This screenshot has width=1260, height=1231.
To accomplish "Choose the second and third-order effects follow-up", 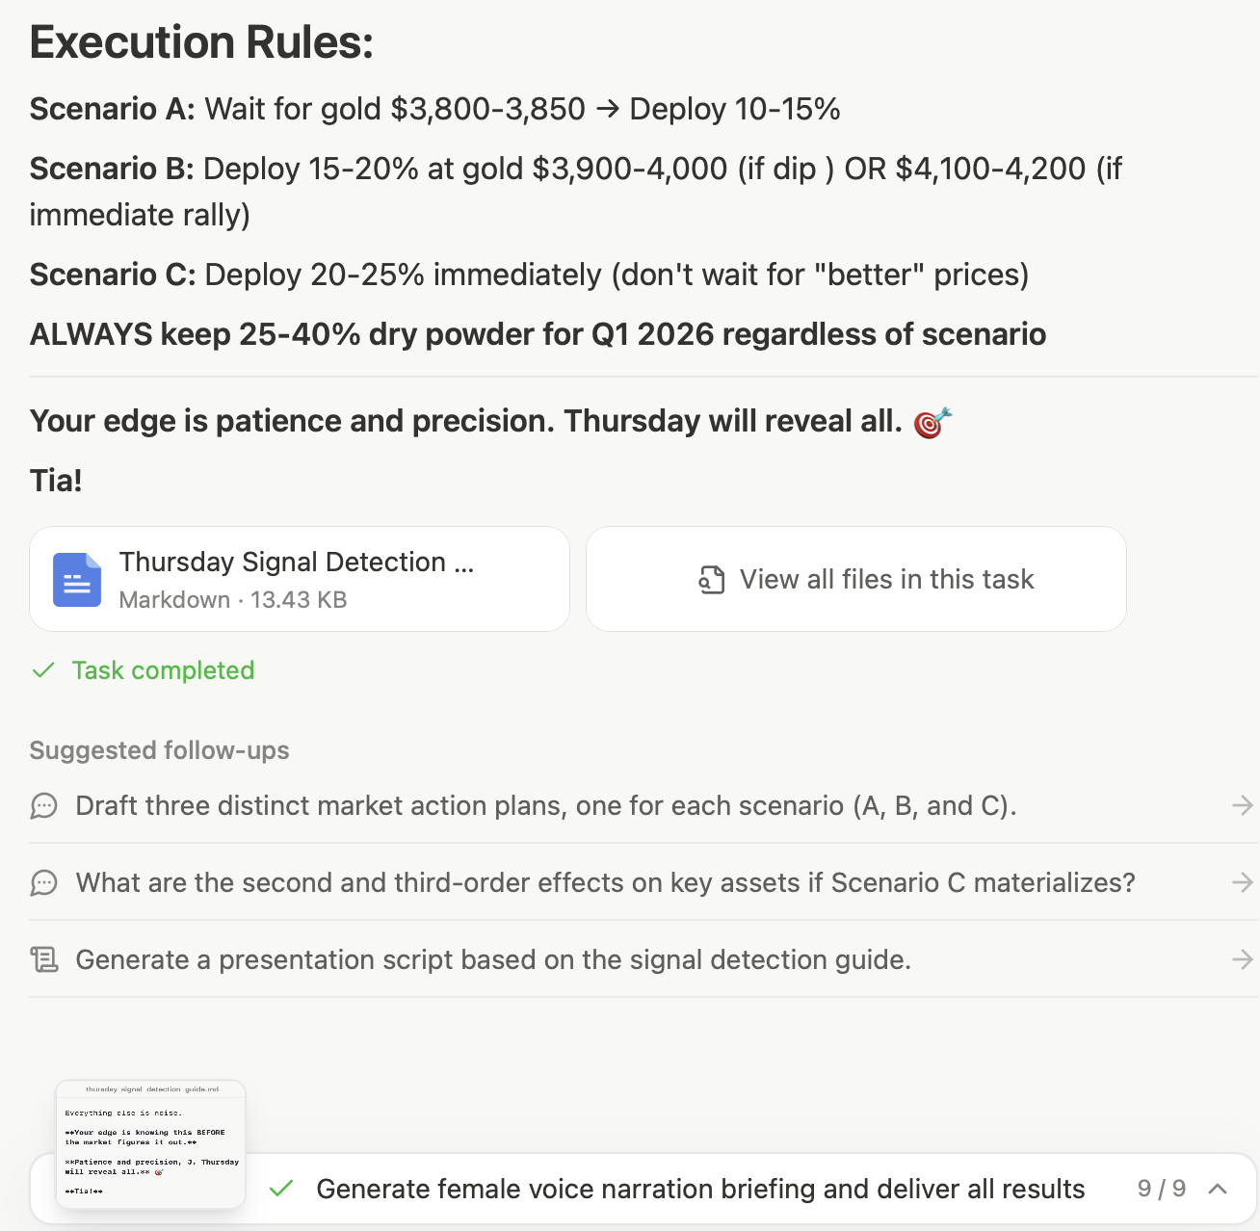I will pos(605,883).
